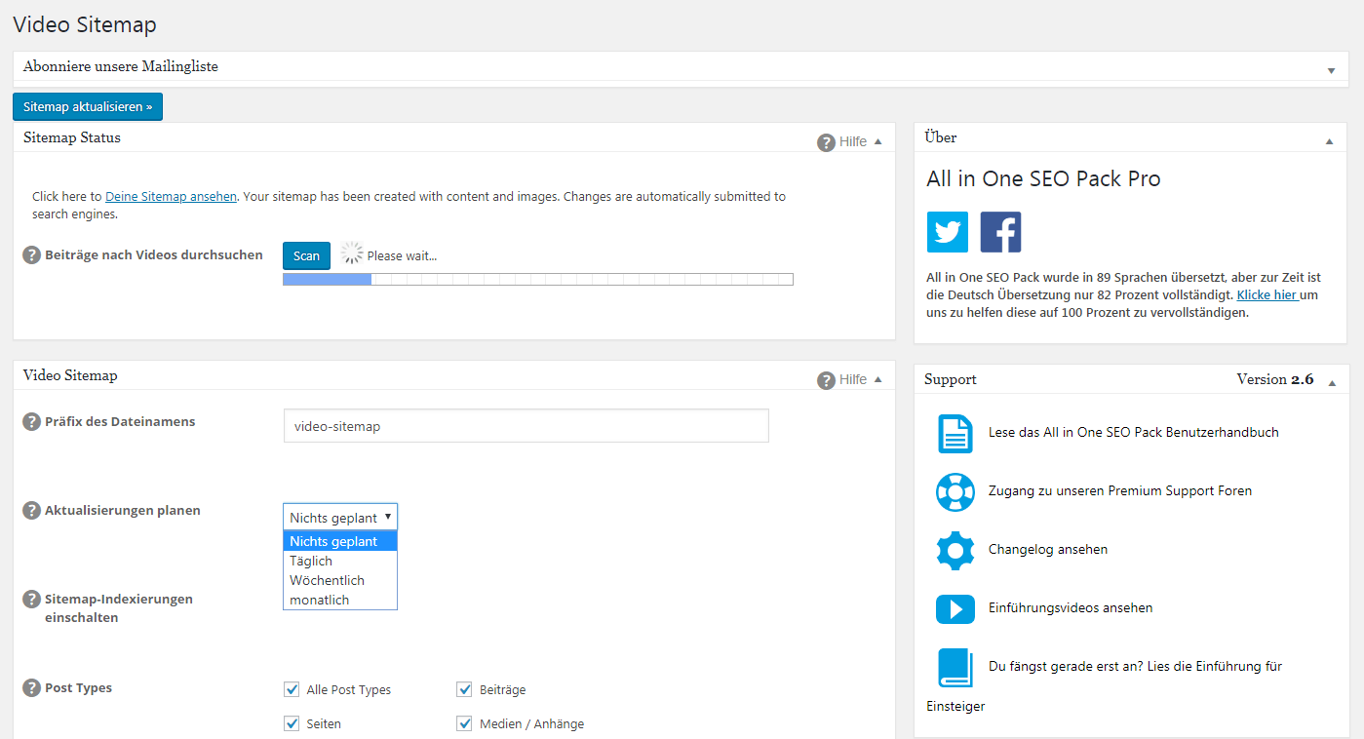Open the Deine Sitemap ansehen link
1364x739 pixels.
pyautogui.click(x=171, y=196)
